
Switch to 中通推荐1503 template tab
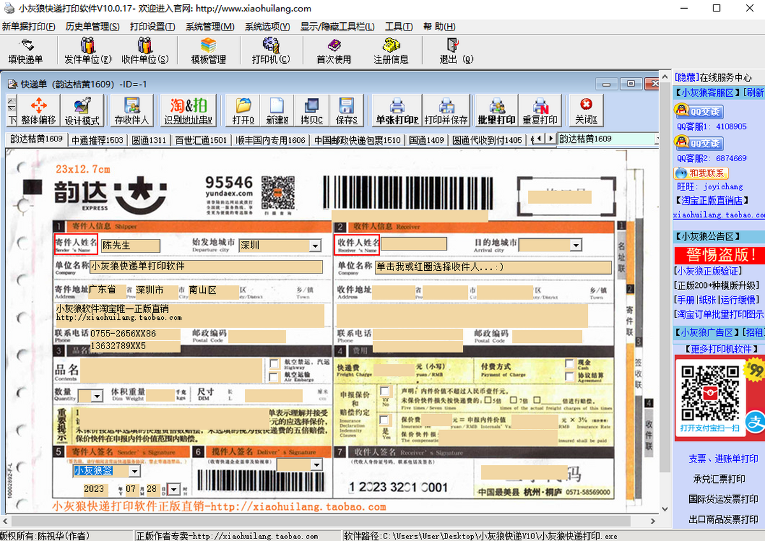coord(98,140)
